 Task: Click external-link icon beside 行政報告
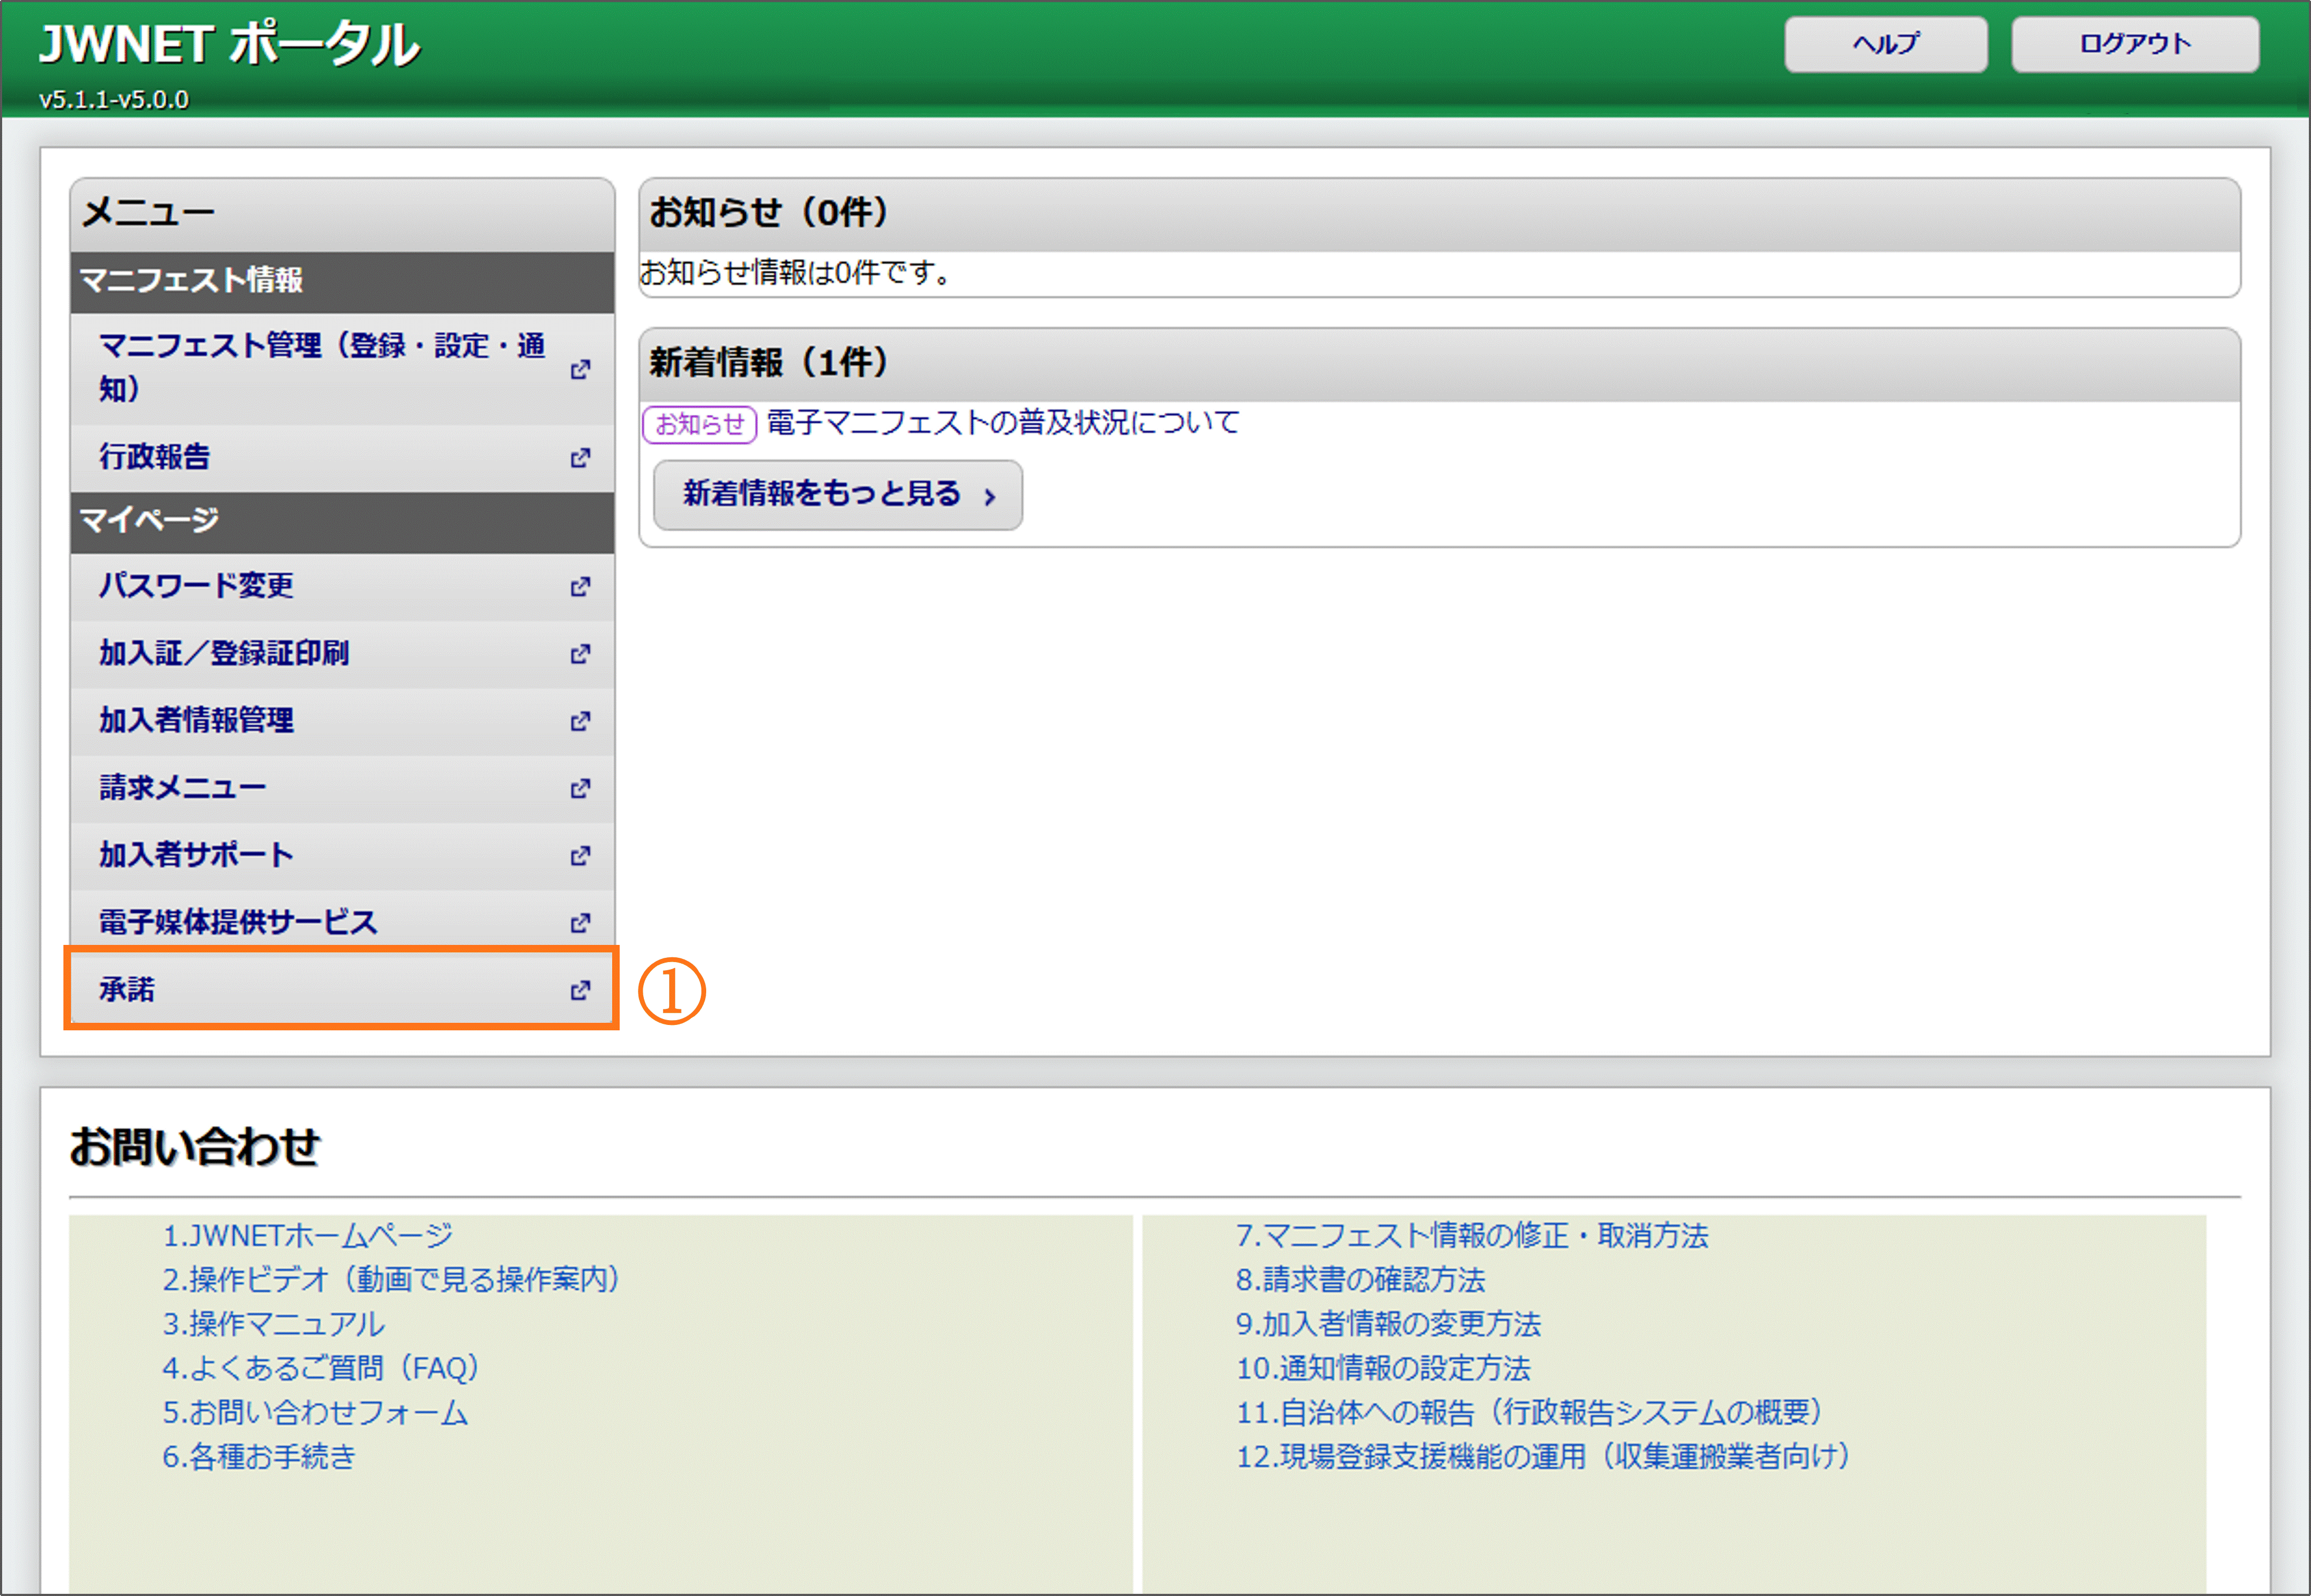pos(580,458)
